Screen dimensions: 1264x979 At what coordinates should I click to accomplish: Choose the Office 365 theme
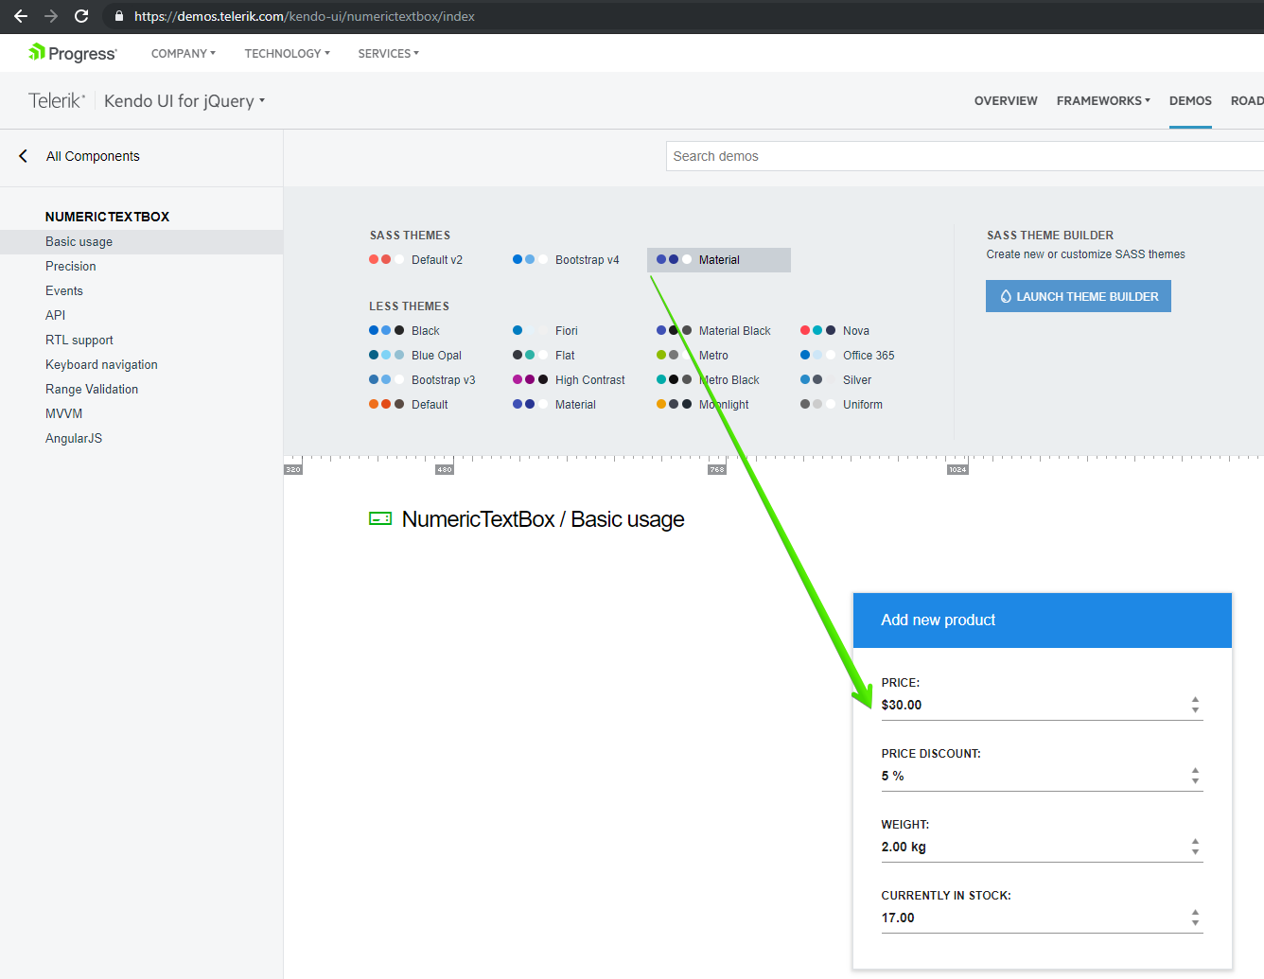[848, 356]
